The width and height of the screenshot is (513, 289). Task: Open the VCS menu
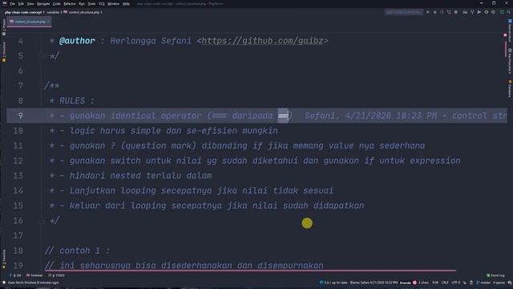tap(102, 3)
